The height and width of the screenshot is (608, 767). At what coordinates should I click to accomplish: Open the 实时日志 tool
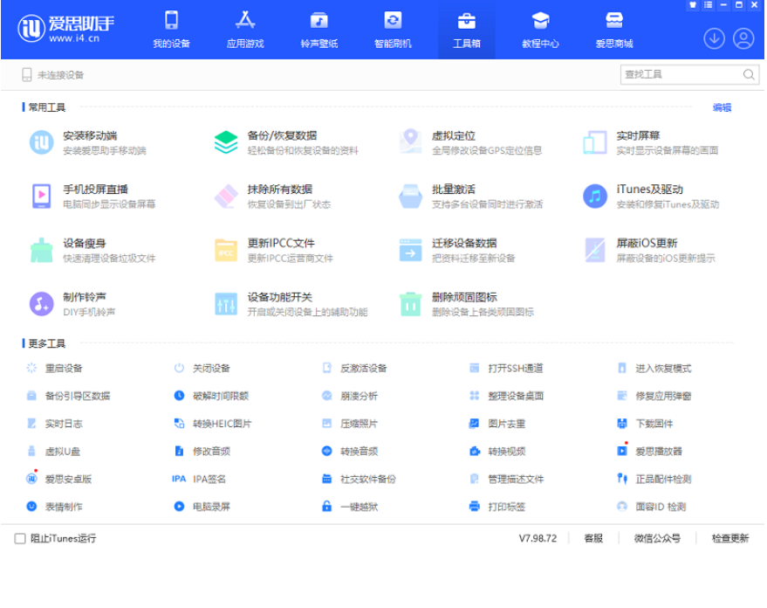(54, 424)
